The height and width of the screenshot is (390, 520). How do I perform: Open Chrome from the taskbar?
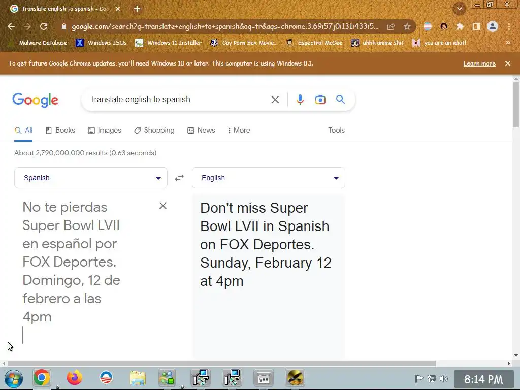click(x=42, y=378)
